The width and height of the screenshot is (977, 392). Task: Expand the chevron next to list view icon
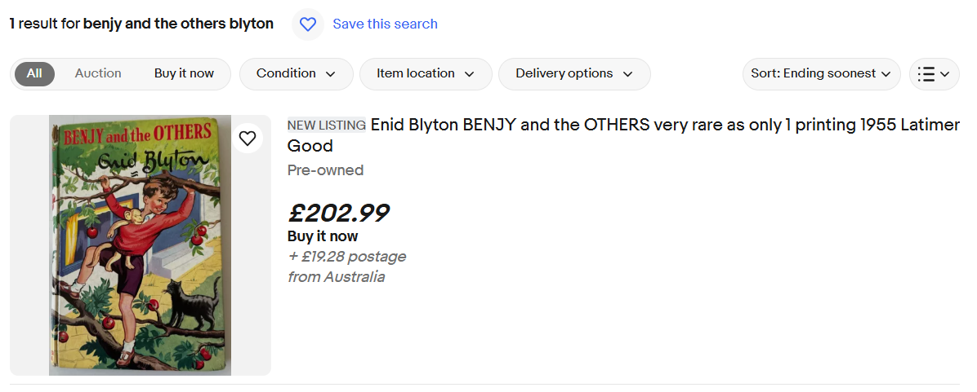[x=945, y=74]
